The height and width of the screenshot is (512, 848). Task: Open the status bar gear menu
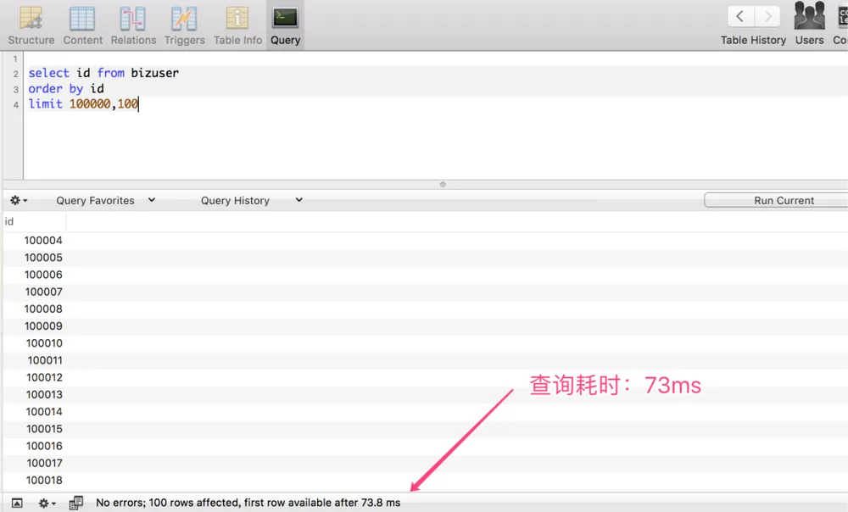pos(47,504)
